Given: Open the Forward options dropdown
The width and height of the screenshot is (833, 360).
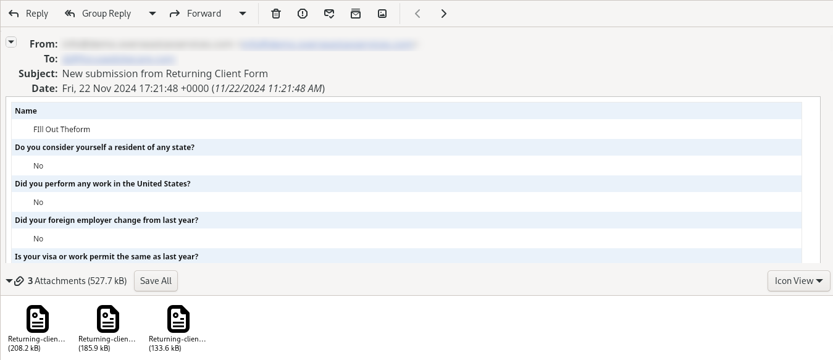Looking at the screenshot, I should 243,14.
